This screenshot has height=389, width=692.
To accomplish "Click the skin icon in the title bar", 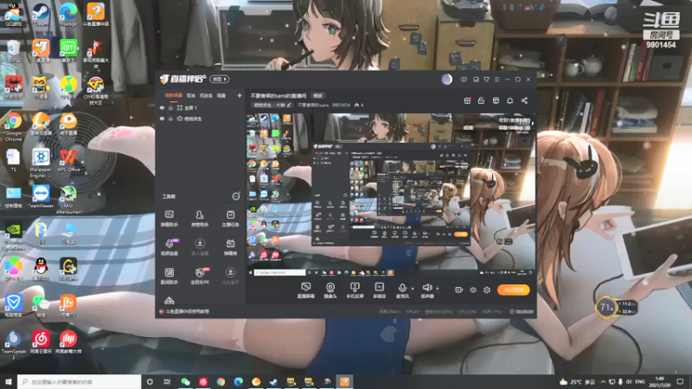I will pyautogui.click(x=486, y=80).
